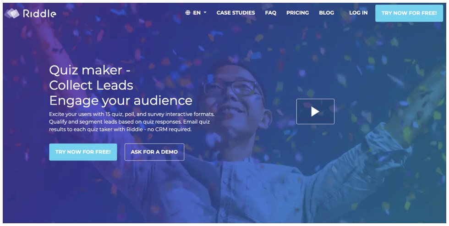Click the Log In link
This screenshot has width=449, height=226.
[x=358, y=12]
